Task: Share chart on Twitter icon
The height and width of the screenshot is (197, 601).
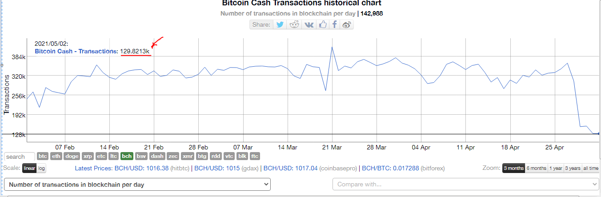Action: tap(280, 24)
